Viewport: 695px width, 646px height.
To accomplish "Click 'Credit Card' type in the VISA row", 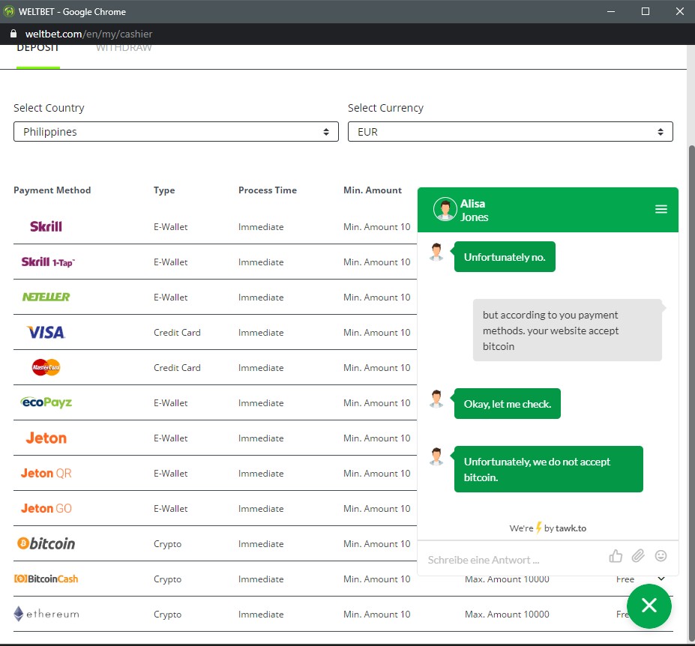I will click(177, 332).
